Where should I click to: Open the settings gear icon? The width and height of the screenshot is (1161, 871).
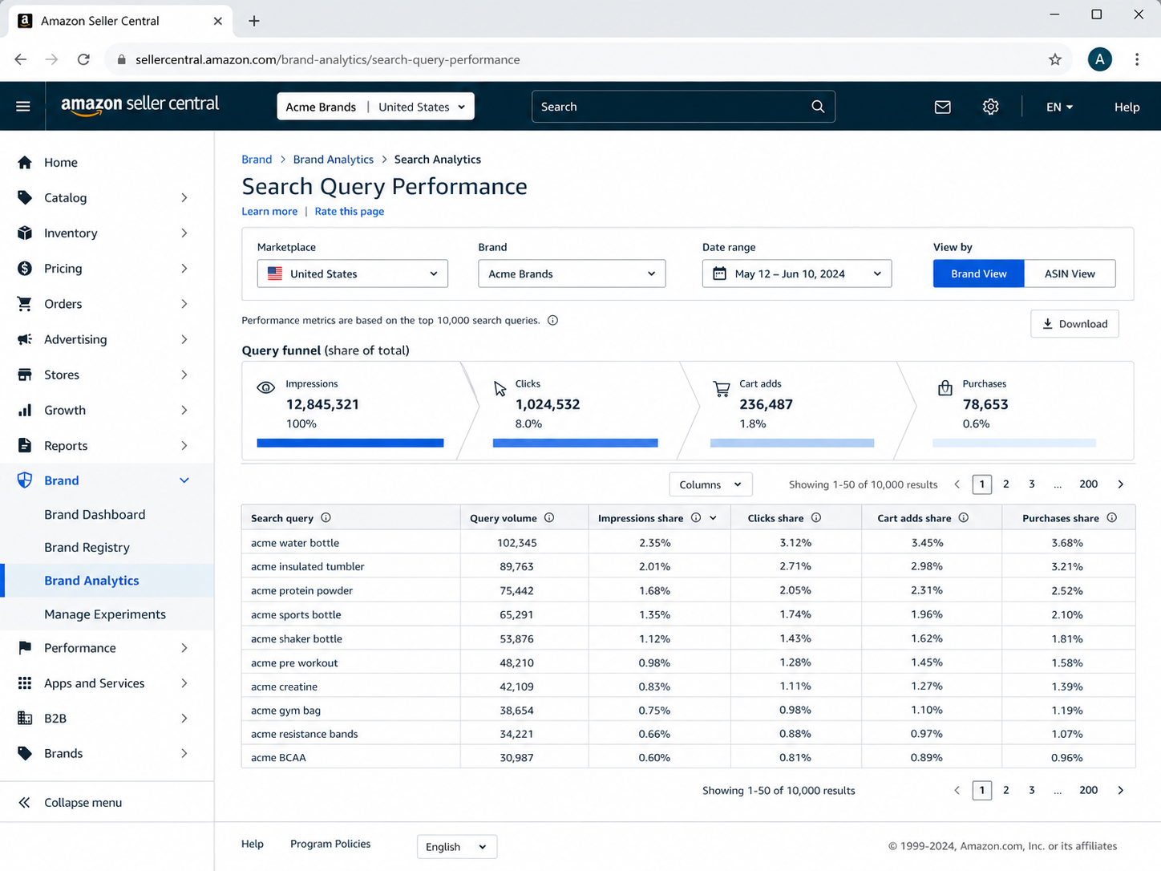coord(991,107)
